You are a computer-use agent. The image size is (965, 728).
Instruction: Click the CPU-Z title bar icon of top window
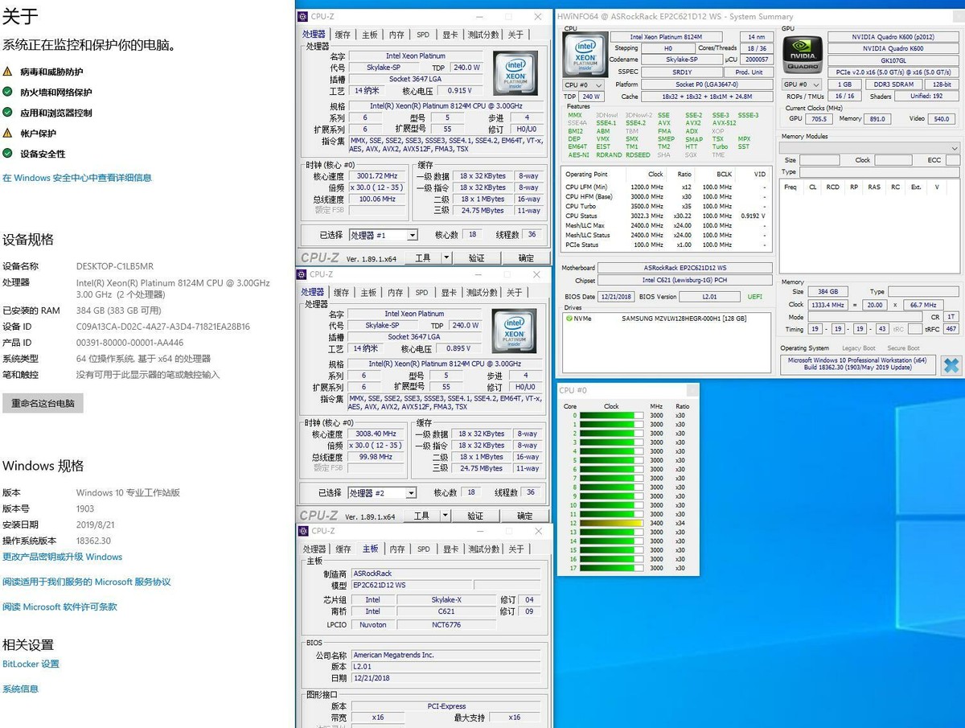[302, 16]
